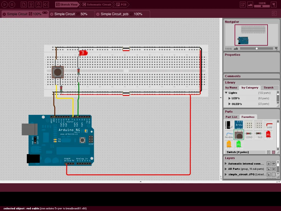Create a new document with page icon
The image size is (281, 211).
click(24, 4)
